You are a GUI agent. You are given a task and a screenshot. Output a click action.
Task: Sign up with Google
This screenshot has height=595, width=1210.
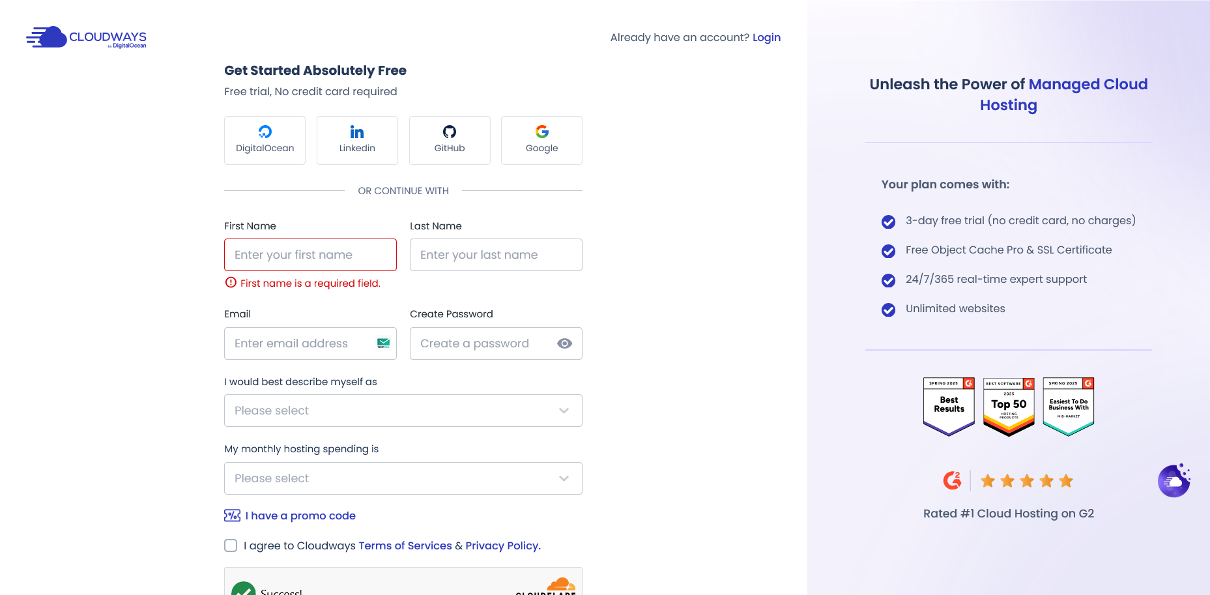541,140
